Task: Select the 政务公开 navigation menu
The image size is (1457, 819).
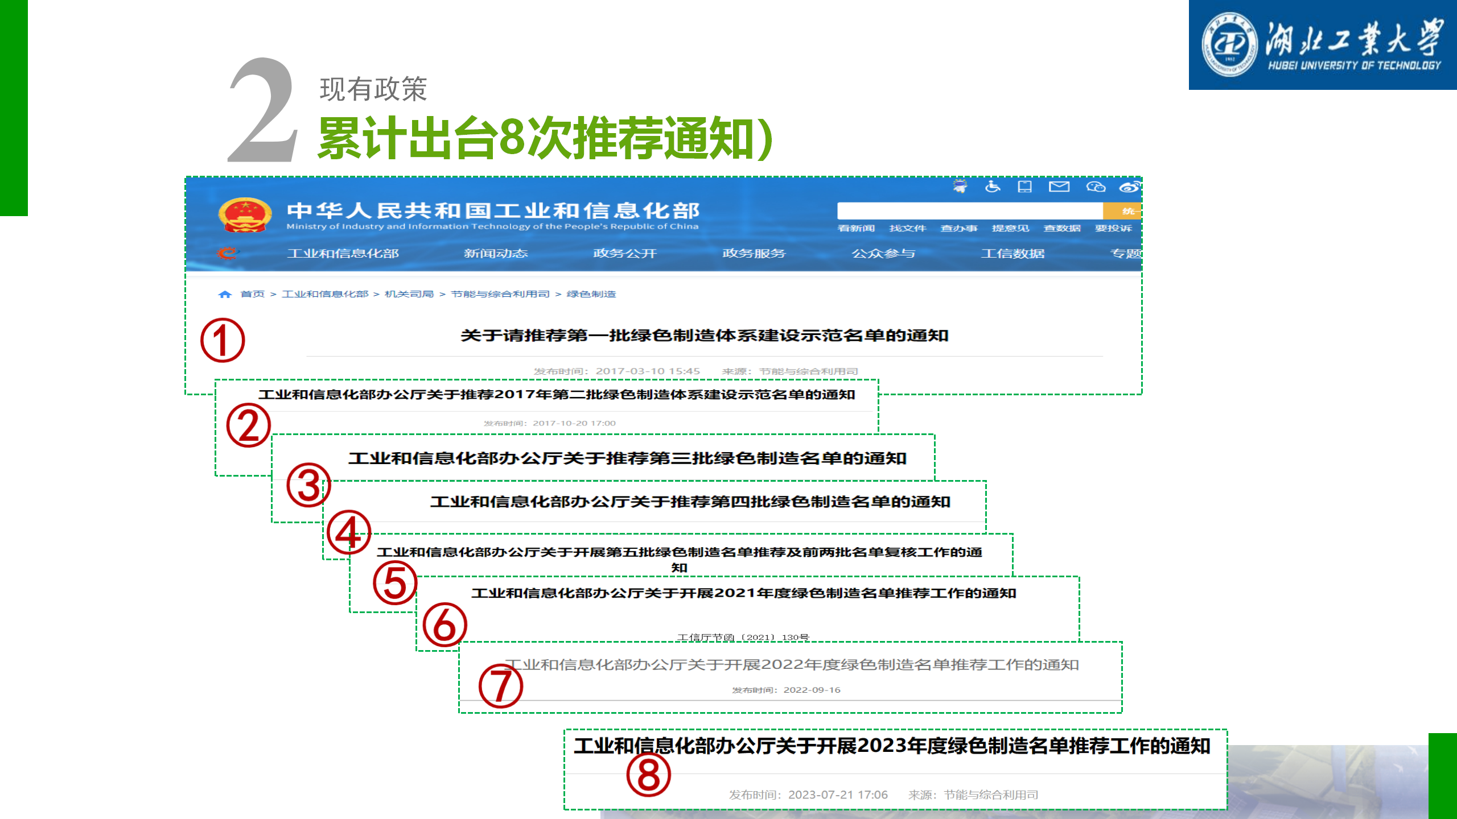Action: [x=625, y=253]
